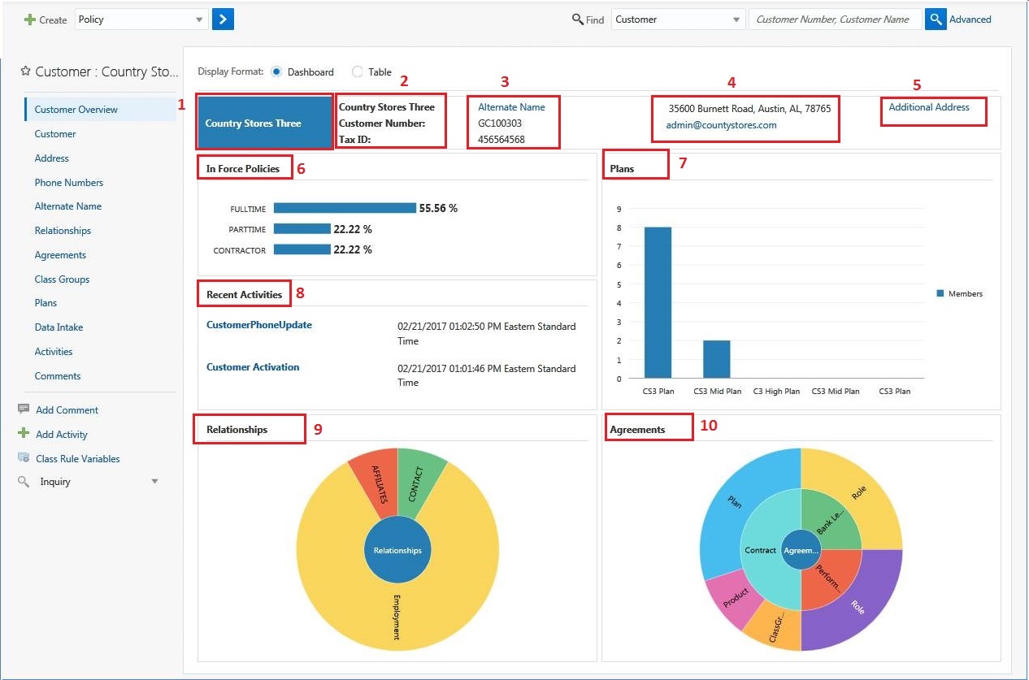Click the blue arrow beside the Policy dropdown
The width and height of the screenshot is (1029, 680).
(x=222, y=18)
